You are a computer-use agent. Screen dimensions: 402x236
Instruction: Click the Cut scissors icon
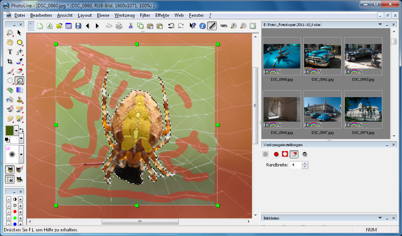[130, 26]
